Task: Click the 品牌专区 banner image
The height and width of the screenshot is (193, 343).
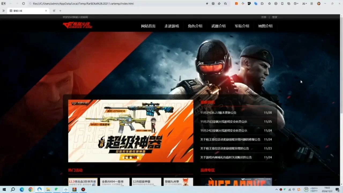Action: [x=236, y=182]
